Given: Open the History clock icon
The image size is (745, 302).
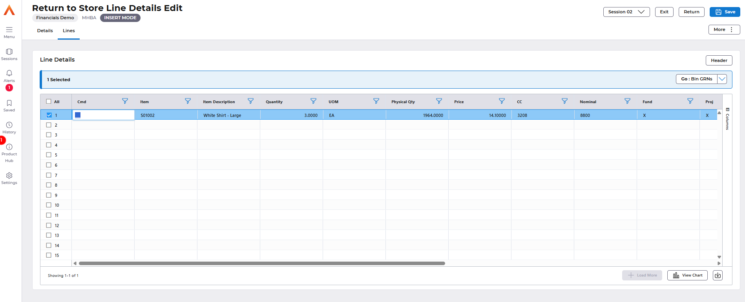Looking at the screenshot, I should (x=9, y=125).
